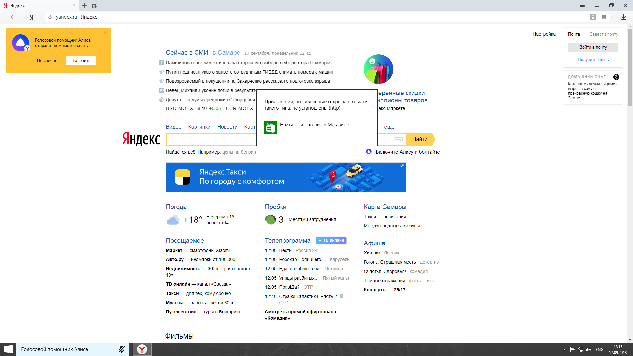The height and width of the screenshot is (356, 633).
Task: Open the Почта link
Action: click(x=574, y=34)
